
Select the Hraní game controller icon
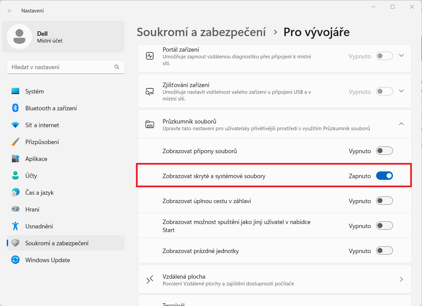click(x=16, y=209)
